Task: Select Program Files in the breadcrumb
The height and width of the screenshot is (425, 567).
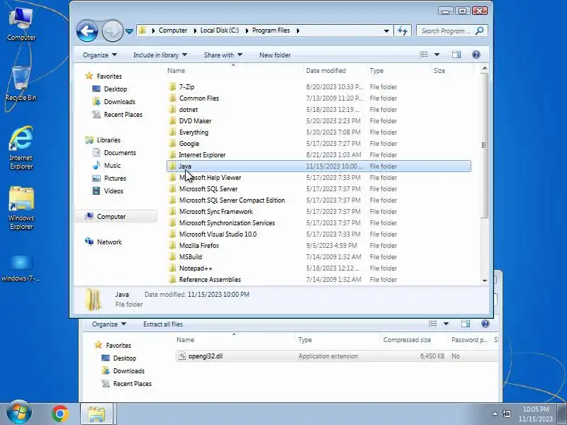Action: 271,30
